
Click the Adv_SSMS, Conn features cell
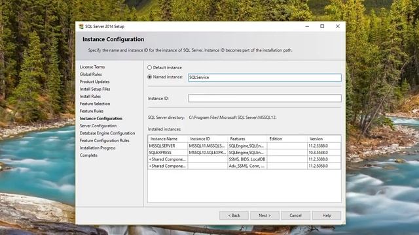247,166
